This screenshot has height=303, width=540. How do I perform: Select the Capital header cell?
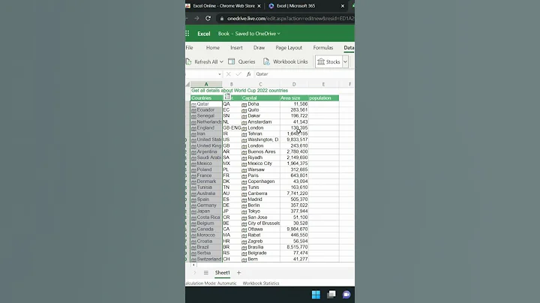tap(260, 98)
